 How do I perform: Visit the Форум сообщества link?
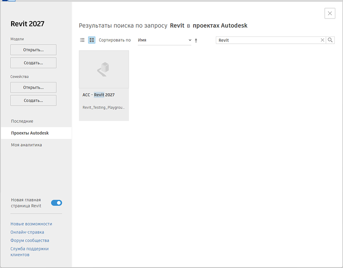30,241
